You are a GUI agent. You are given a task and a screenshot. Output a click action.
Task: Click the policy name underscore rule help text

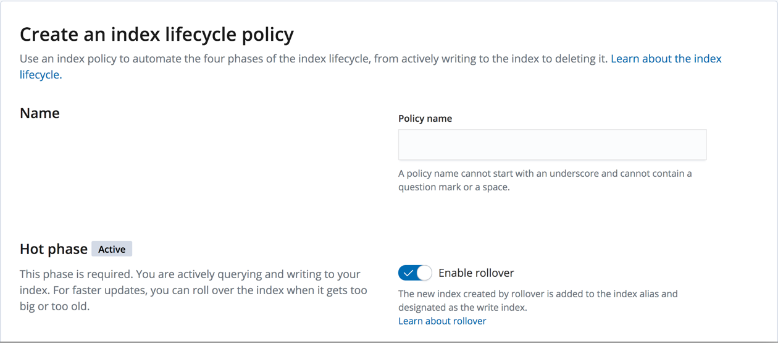[x=545, y=174]
